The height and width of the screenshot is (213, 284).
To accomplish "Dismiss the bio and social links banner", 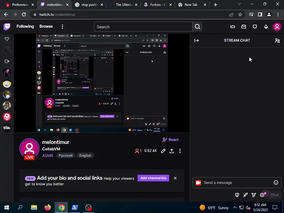I will (175, 178).
